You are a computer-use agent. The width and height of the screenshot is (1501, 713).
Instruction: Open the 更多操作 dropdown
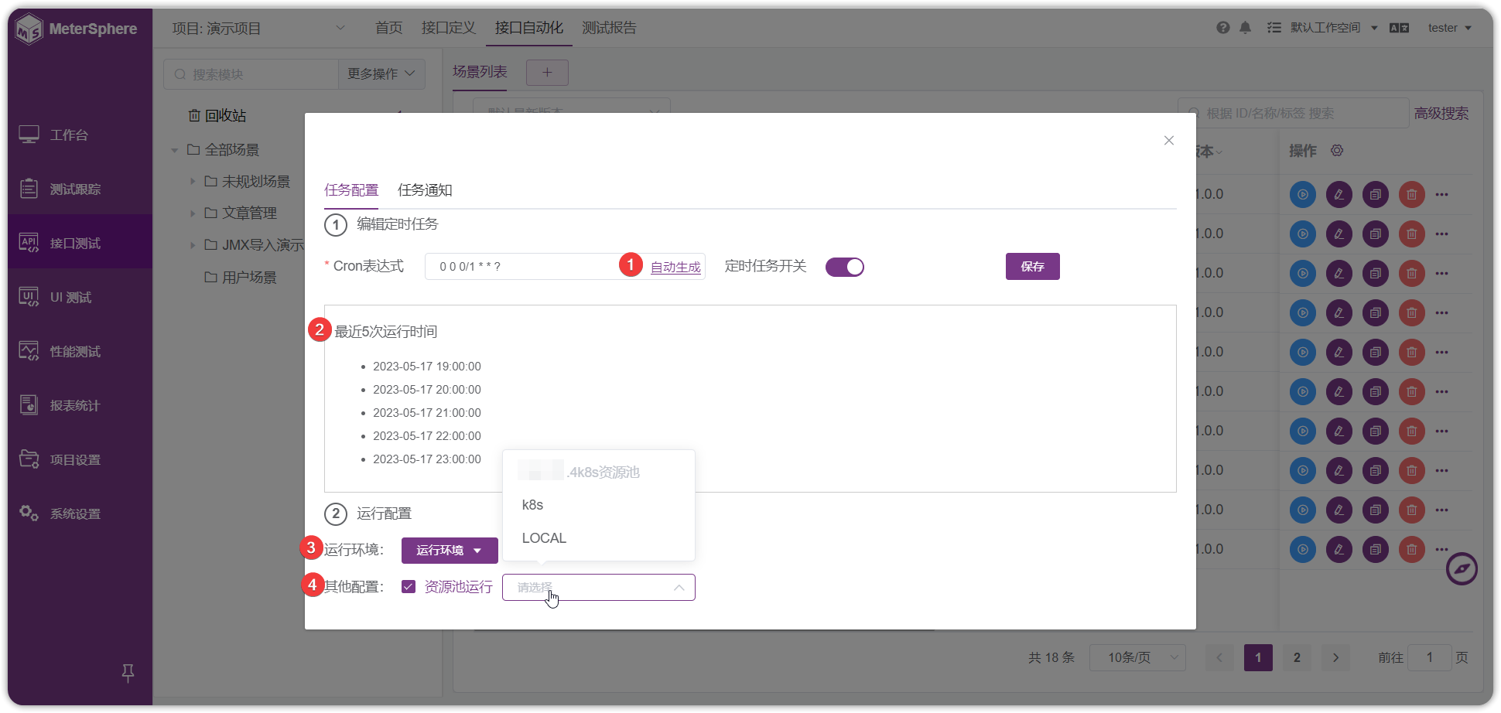coord(381,74)
